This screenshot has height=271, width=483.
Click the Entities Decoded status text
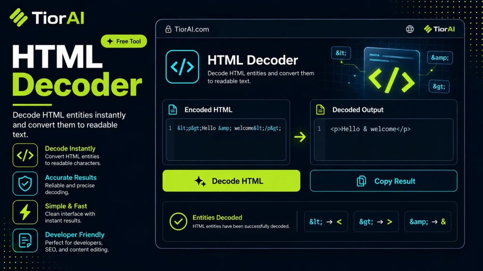coord(217,217)
